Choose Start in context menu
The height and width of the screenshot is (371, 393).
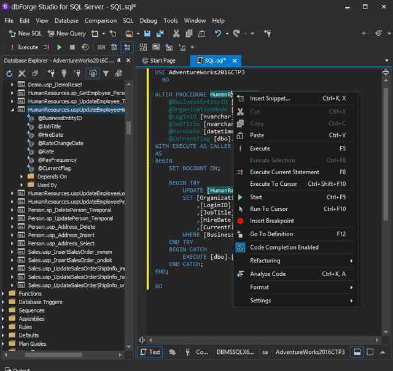pyautogui.click(x=296, y=197)
